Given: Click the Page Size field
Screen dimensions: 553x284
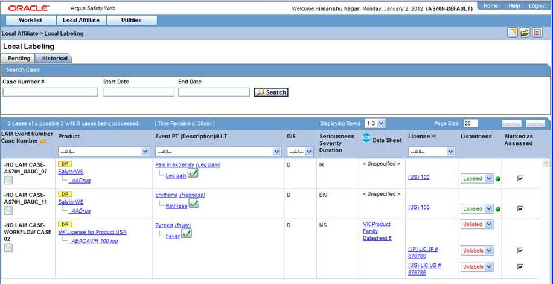Looking at the screenshot, I should pos(471,123).
